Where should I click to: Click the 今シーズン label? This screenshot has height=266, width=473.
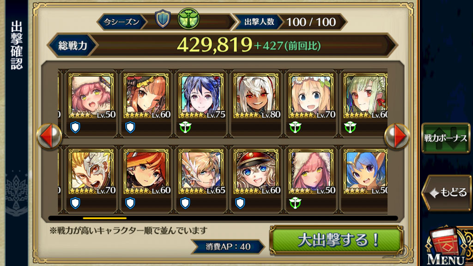click(x=121, y=22)
